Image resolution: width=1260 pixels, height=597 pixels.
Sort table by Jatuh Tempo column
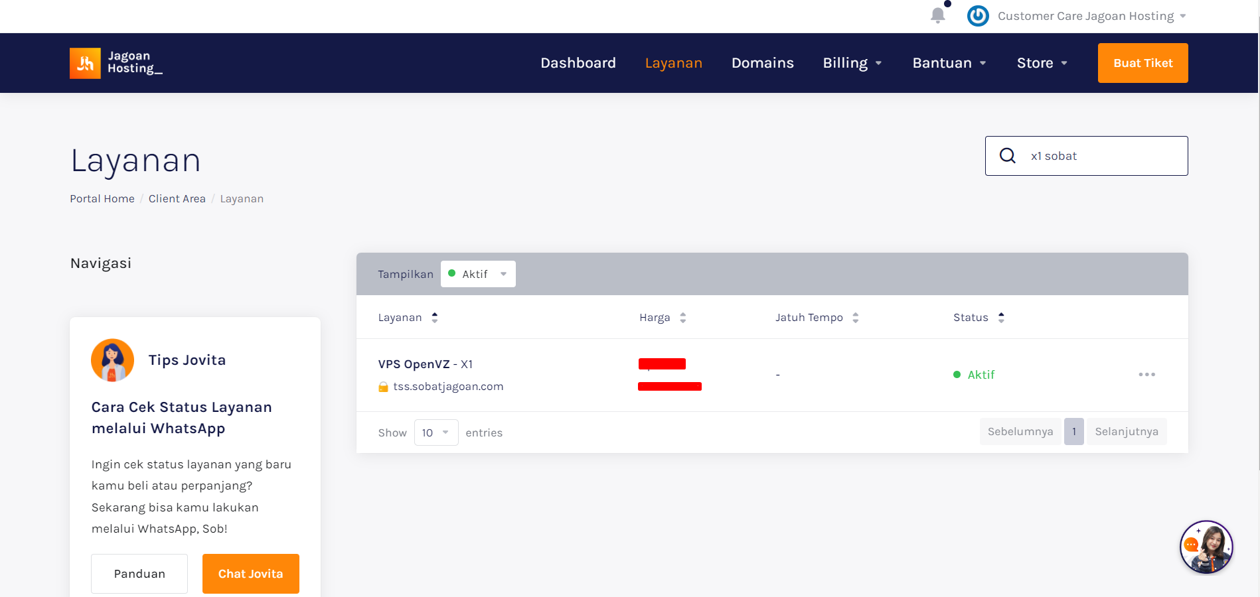click(x=817, y=318)
